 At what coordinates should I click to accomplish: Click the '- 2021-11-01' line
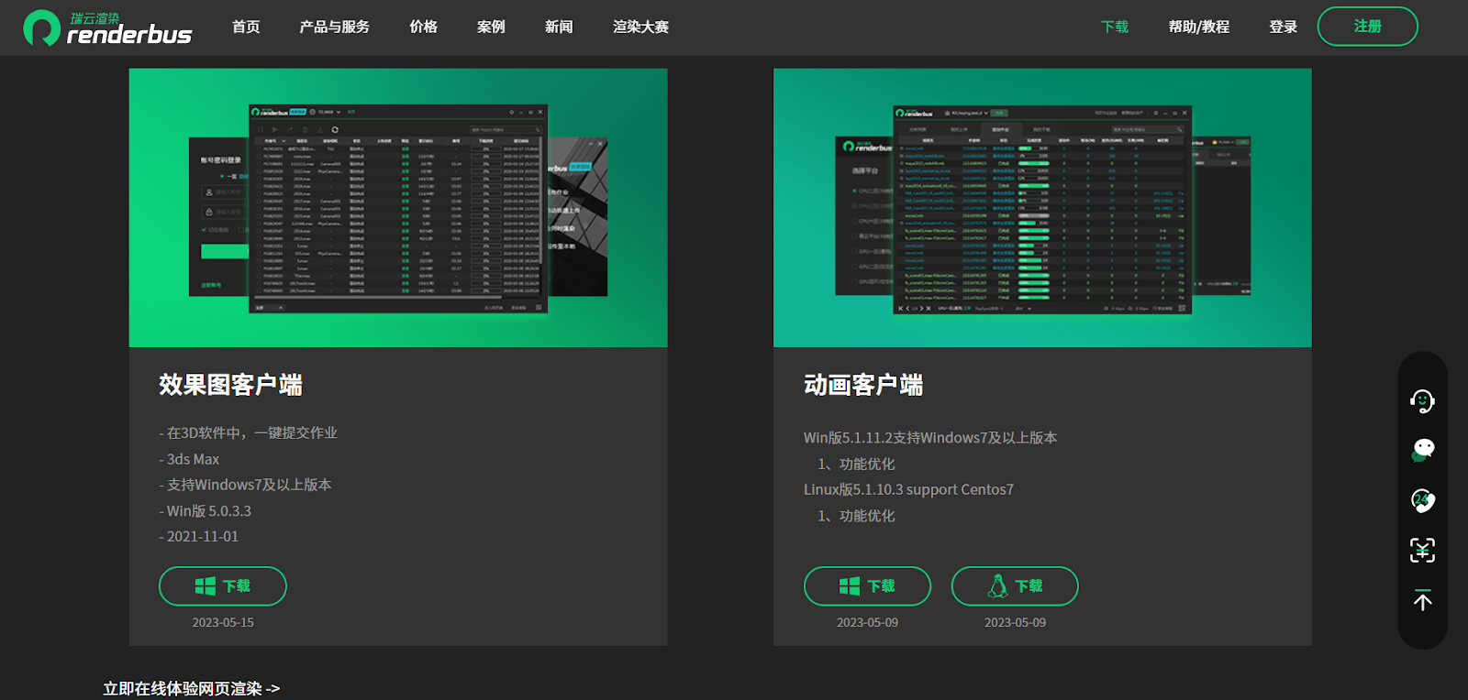pyautogui.click(x=198, y=537)
